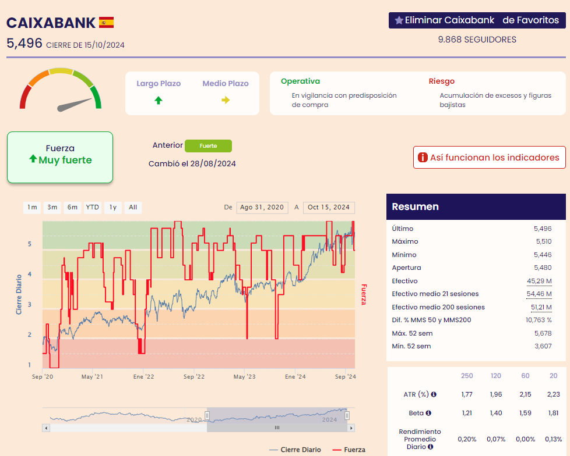Click the right handle of the chart navigator

(x=347, y=415)
